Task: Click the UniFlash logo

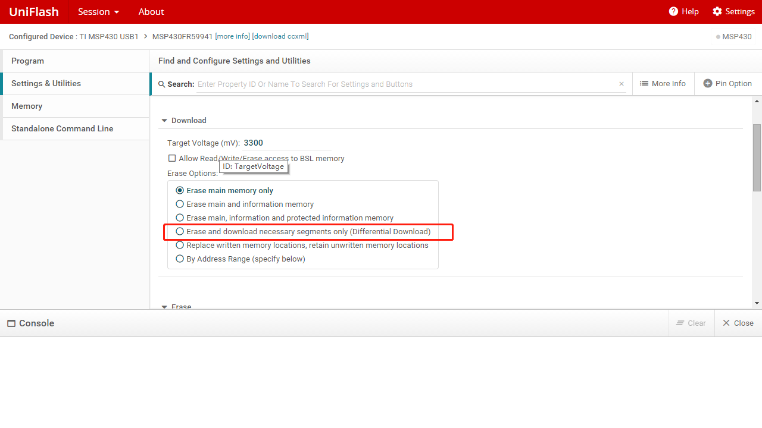Action: pos(34,12)
